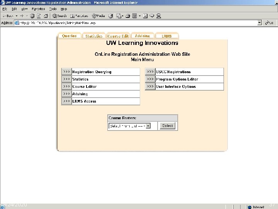Open the Media toolbar button
The height and width of the screenshot is (209, 278).
pos(98,16)
